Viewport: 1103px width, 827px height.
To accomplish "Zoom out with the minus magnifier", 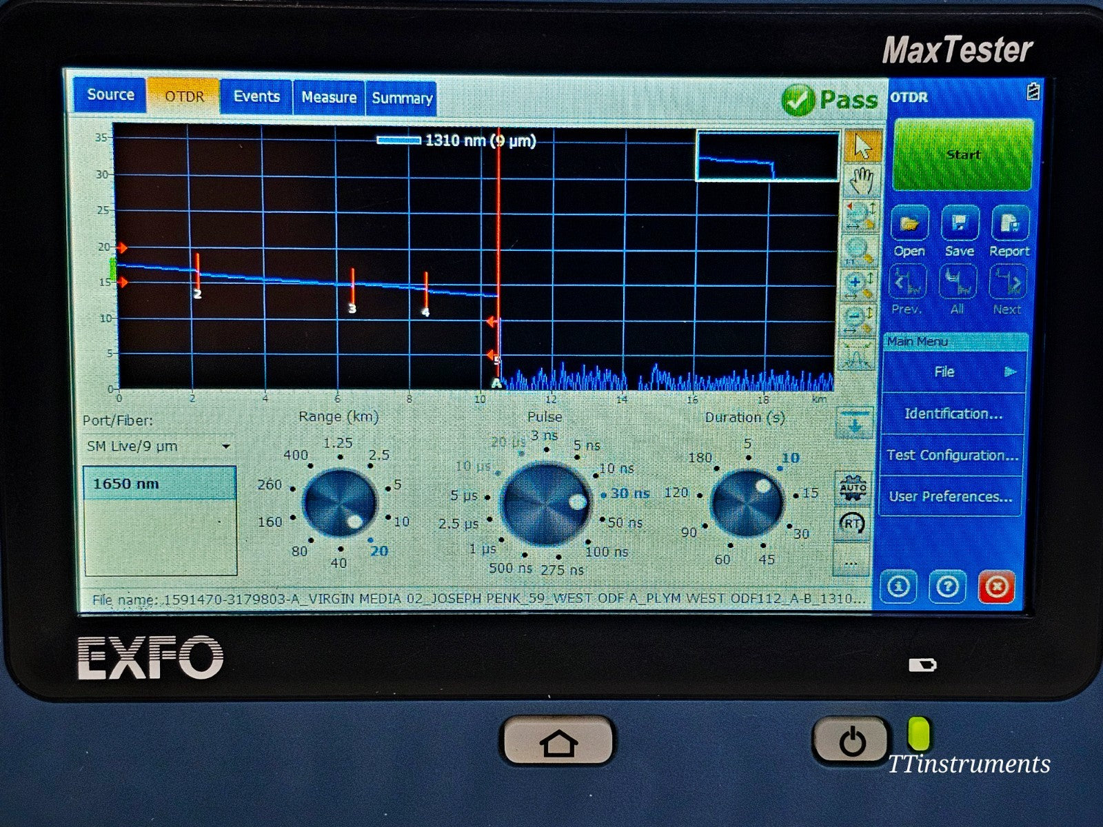I will 858,319.
